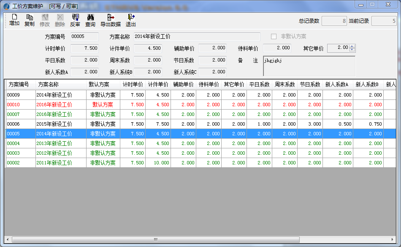Toggle the 非默认方案 checkbox

[x=273, y=36]
